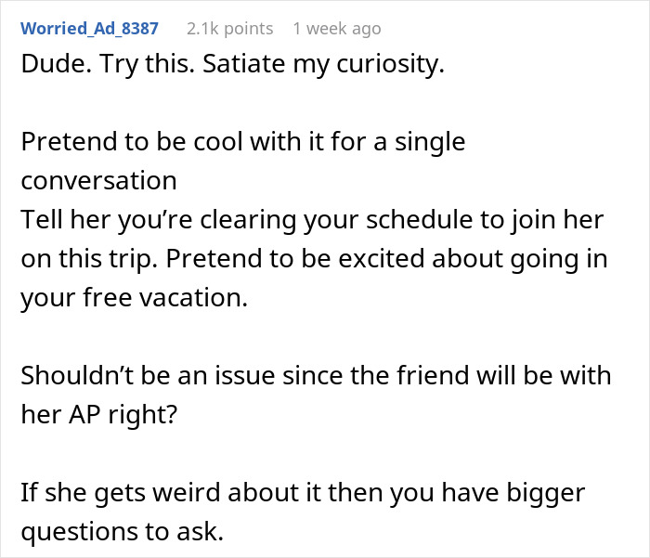The width and height of the screenshot is (650, 558).
Task: Click the line starting "on this trip."
Action: 314,257
